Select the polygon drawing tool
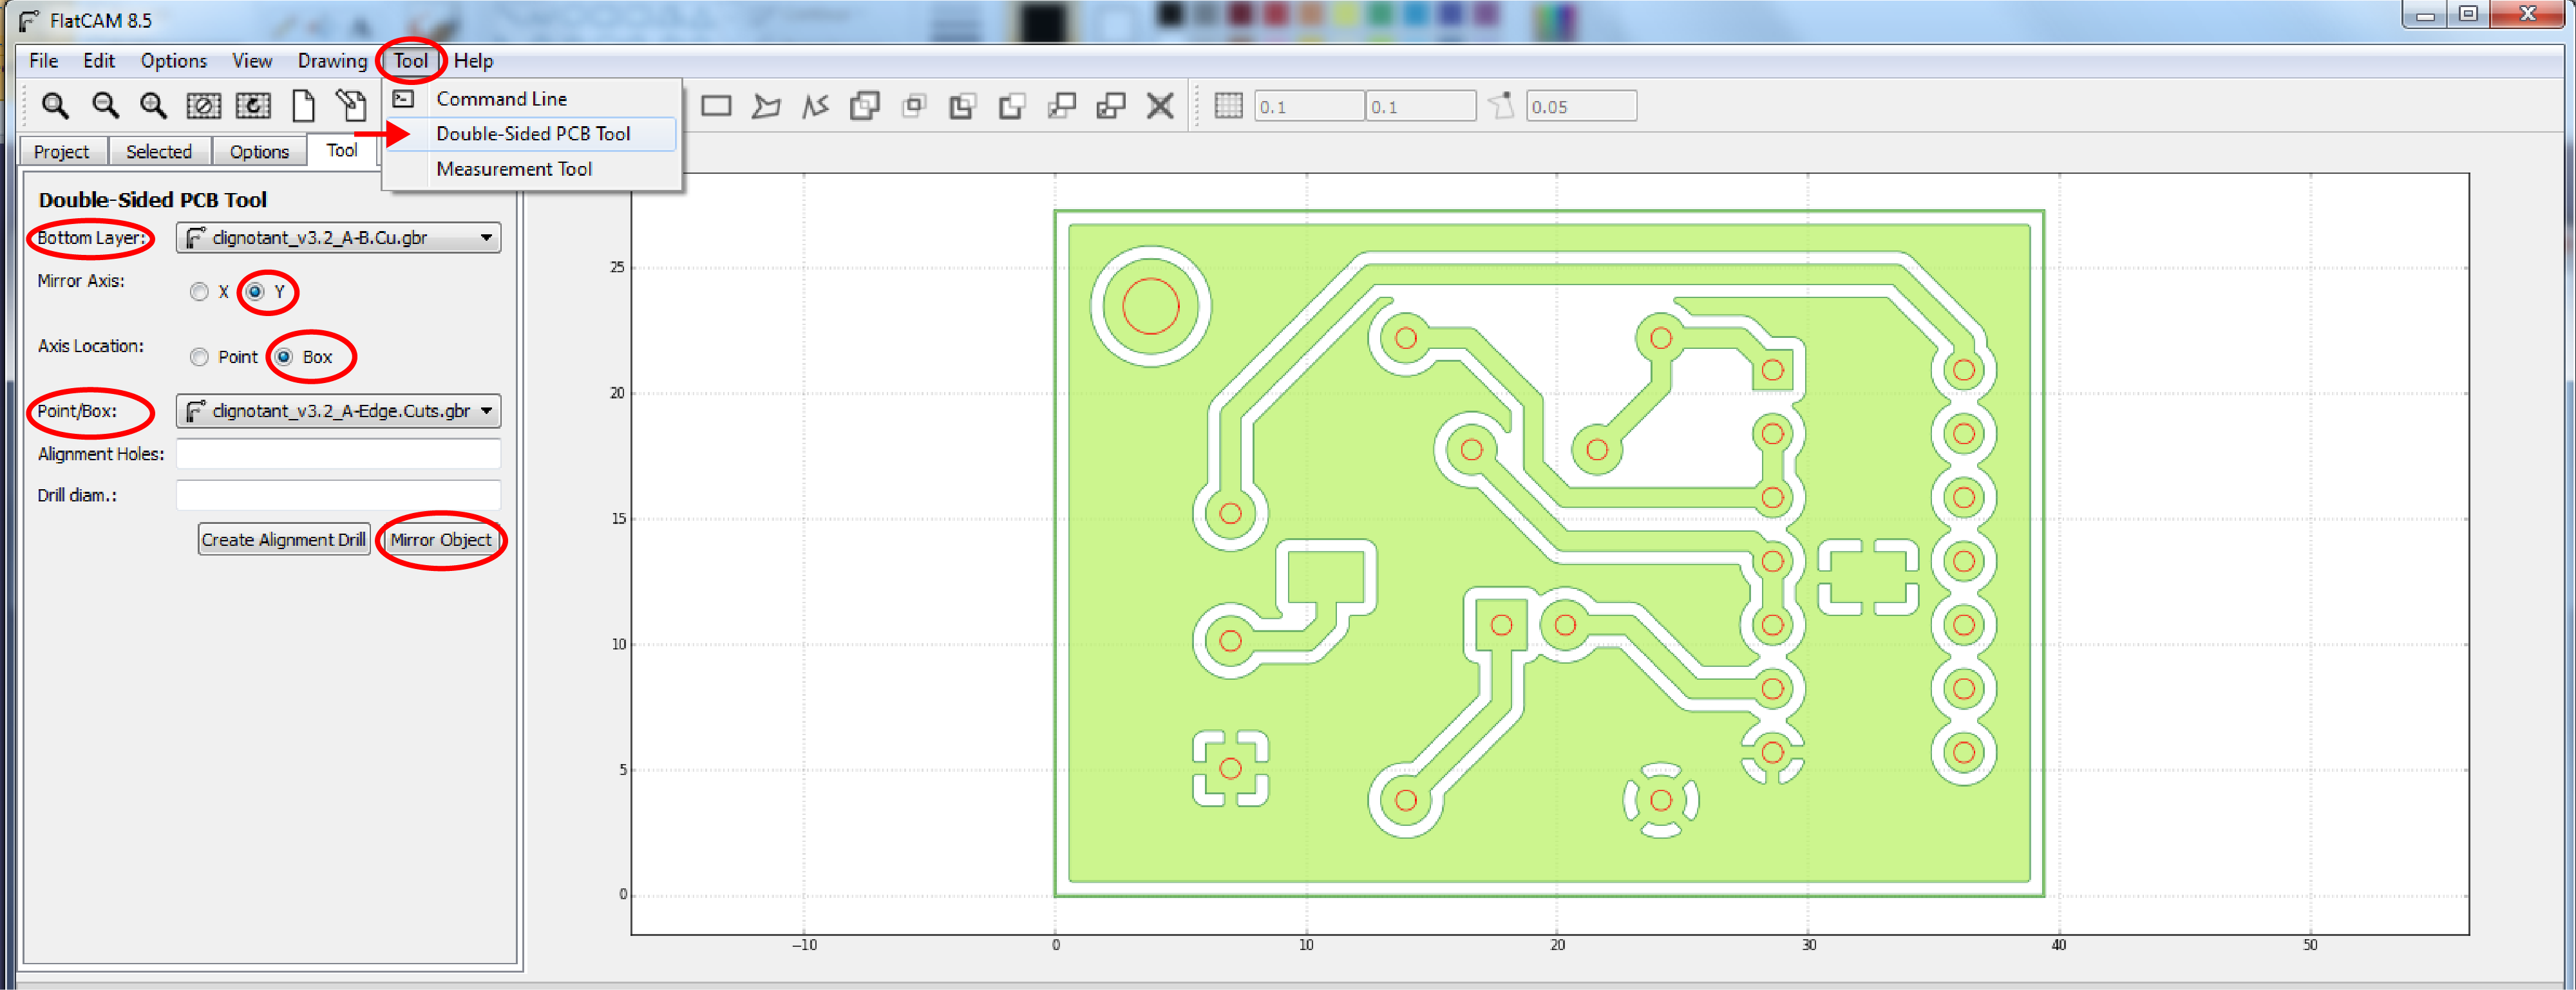 766,105
